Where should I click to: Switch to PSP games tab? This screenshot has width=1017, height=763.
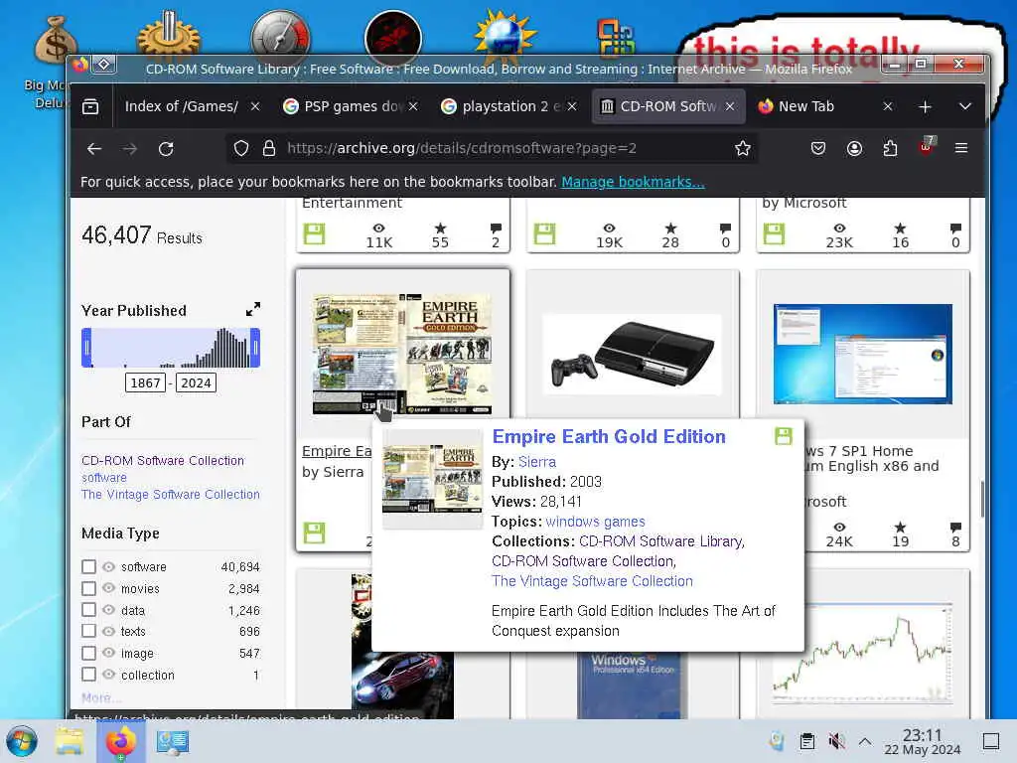tap(353, 106)
